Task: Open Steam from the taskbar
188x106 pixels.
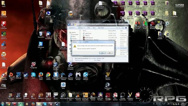Action: pyautogui.click(x=57, y=104)
